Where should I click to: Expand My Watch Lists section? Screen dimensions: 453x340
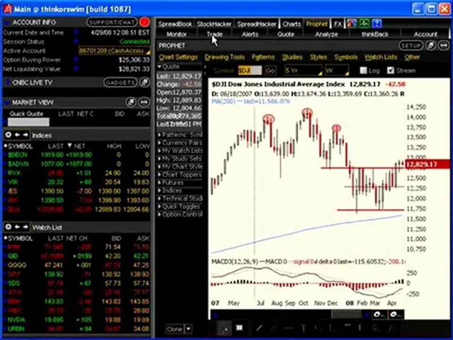click(x=159, y=151)
